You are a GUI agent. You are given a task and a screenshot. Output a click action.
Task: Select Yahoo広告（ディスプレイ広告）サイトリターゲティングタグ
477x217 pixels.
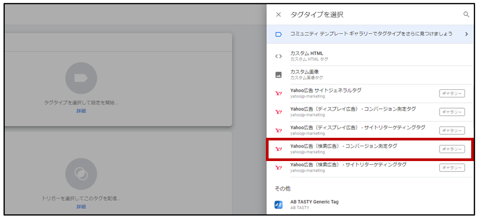coord(370,130)
